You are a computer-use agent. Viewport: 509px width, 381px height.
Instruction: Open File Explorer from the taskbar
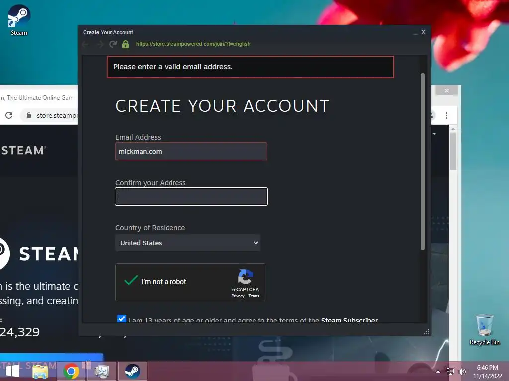coord(40,371)
